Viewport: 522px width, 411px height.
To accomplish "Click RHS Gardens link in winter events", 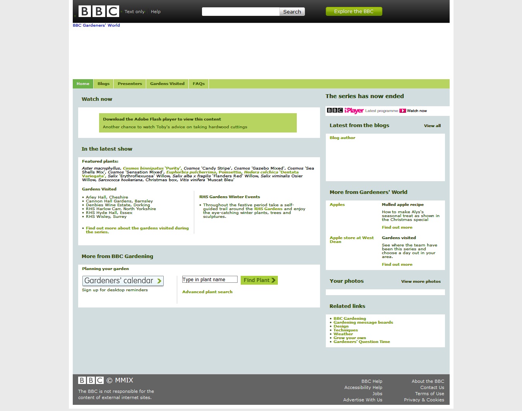I will coord(268,209).
